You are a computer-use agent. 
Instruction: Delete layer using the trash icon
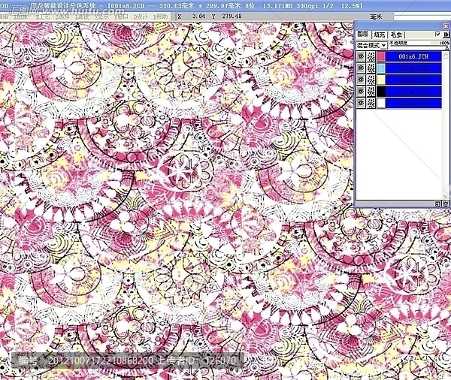[445, 204]
